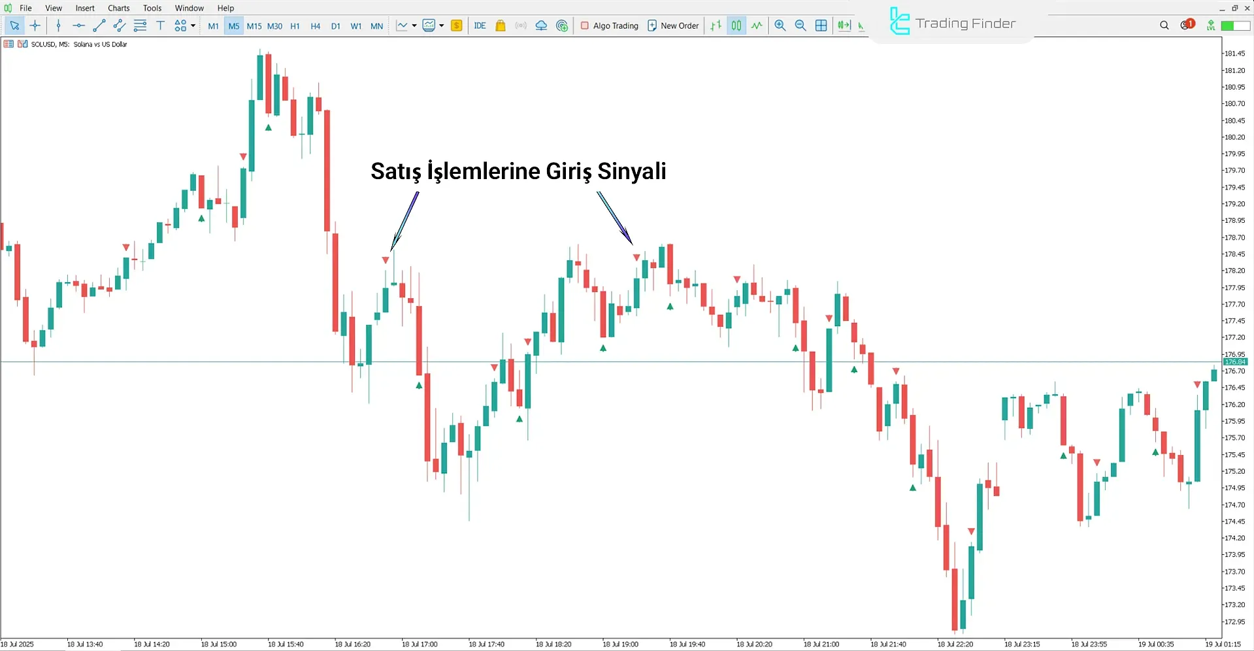
Task: Click the search magnifier icon
Action: pyautogui.click(x=1164, y=25)
